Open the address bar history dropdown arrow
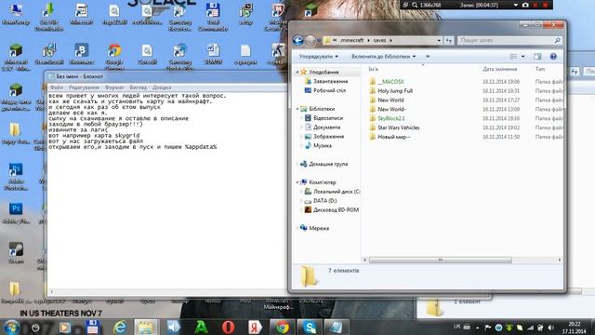595x335 pixels. coord(439,40)
